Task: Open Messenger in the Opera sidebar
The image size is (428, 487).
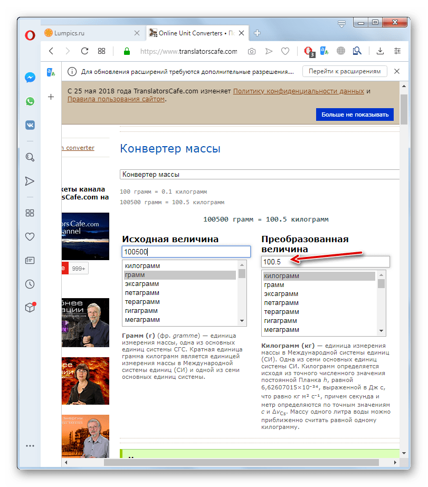Action: 30,77
